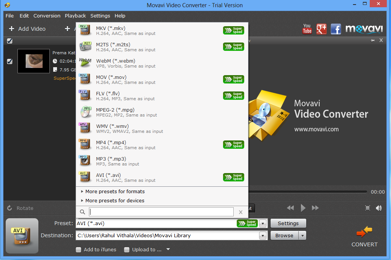The width and height of the screenshot is (391, 260).
Task: Click the search magnifier icon
Action: [x=82, y=212]
